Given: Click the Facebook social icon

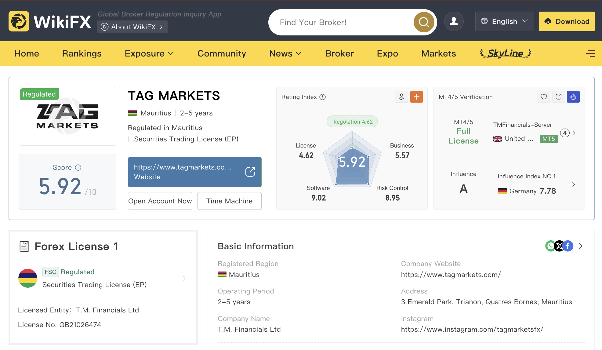Looking at the screenshot, I should click(568, 246).
